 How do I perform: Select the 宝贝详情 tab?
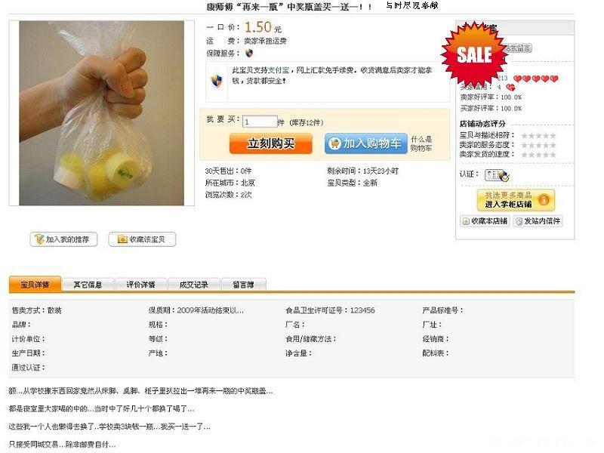pyautogui.click(x=35, y=285)
